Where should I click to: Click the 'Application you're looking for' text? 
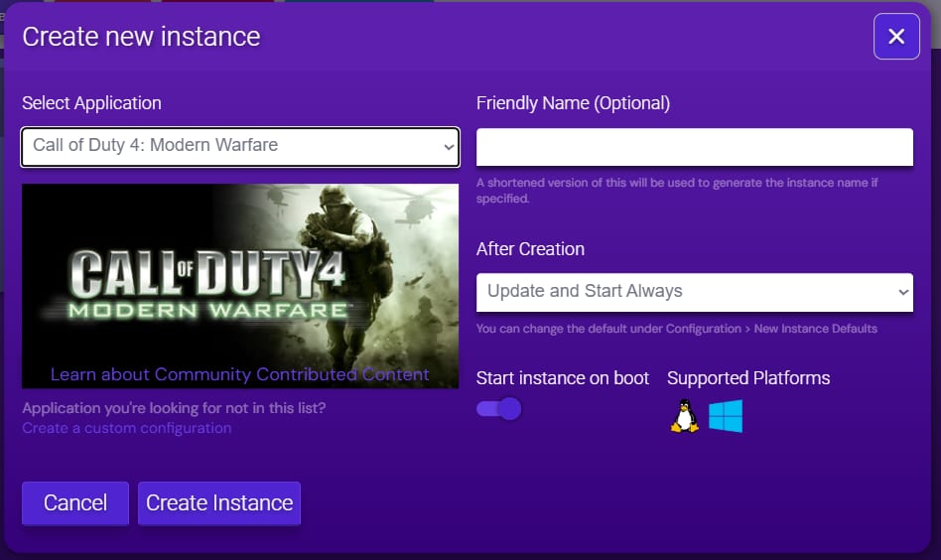pos(174,408)
